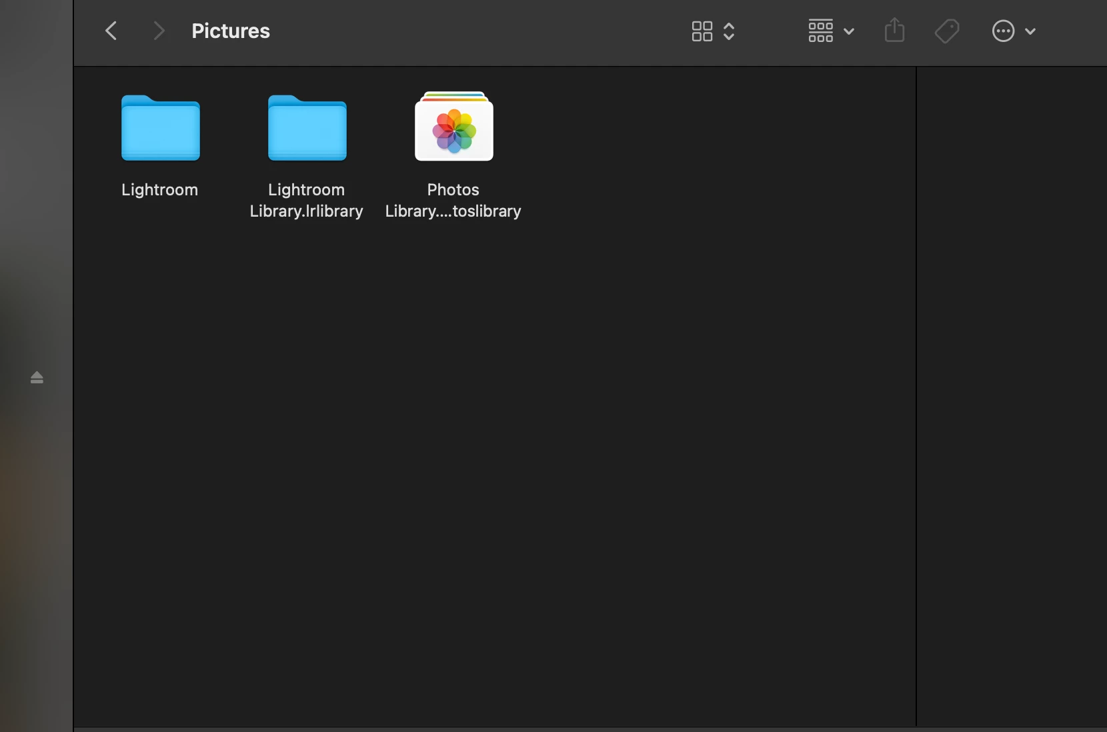
Task: Go back with the left chevron
Action: tap(111, 31)
